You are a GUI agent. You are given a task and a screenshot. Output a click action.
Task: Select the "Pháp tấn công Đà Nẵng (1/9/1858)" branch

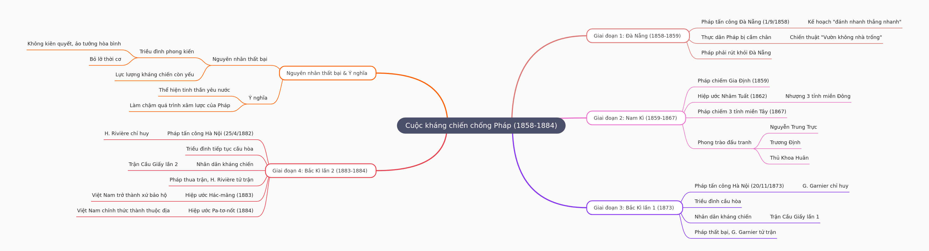pyautogui.click(x=745, y=22)
